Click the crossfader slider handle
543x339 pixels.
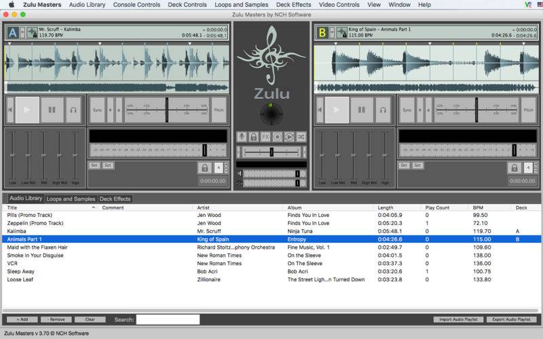click(x=271, y=151)
